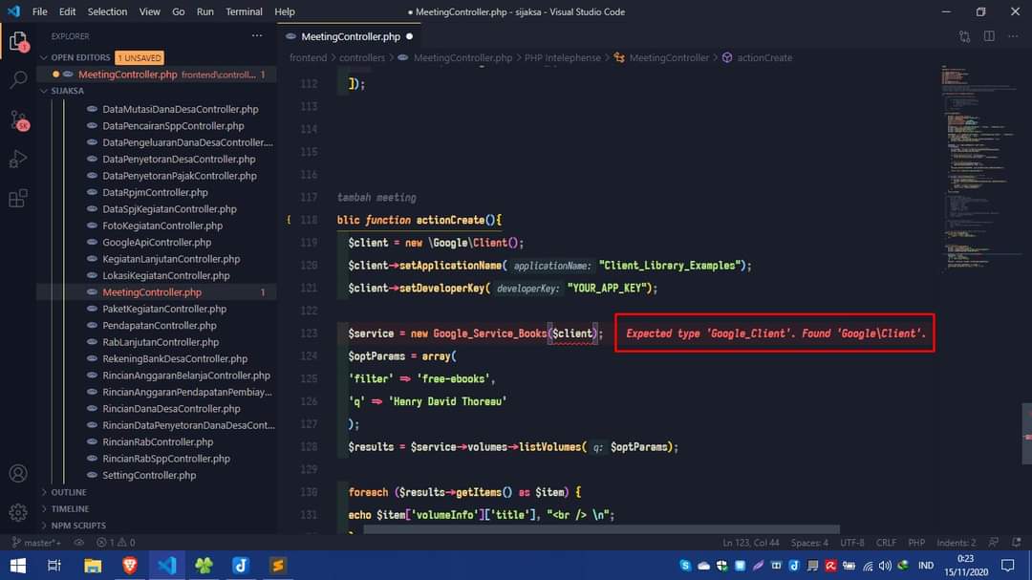
Task: Open errors and warnings count in status bar
Action: tap(116, 543)
